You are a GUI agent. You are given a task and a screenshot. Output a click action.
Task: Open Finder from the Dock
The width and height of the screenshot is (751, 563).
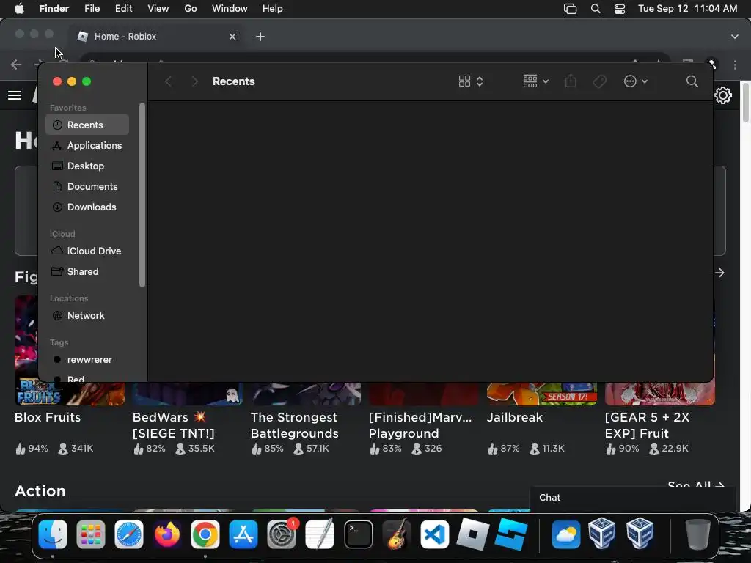point(53,534)
